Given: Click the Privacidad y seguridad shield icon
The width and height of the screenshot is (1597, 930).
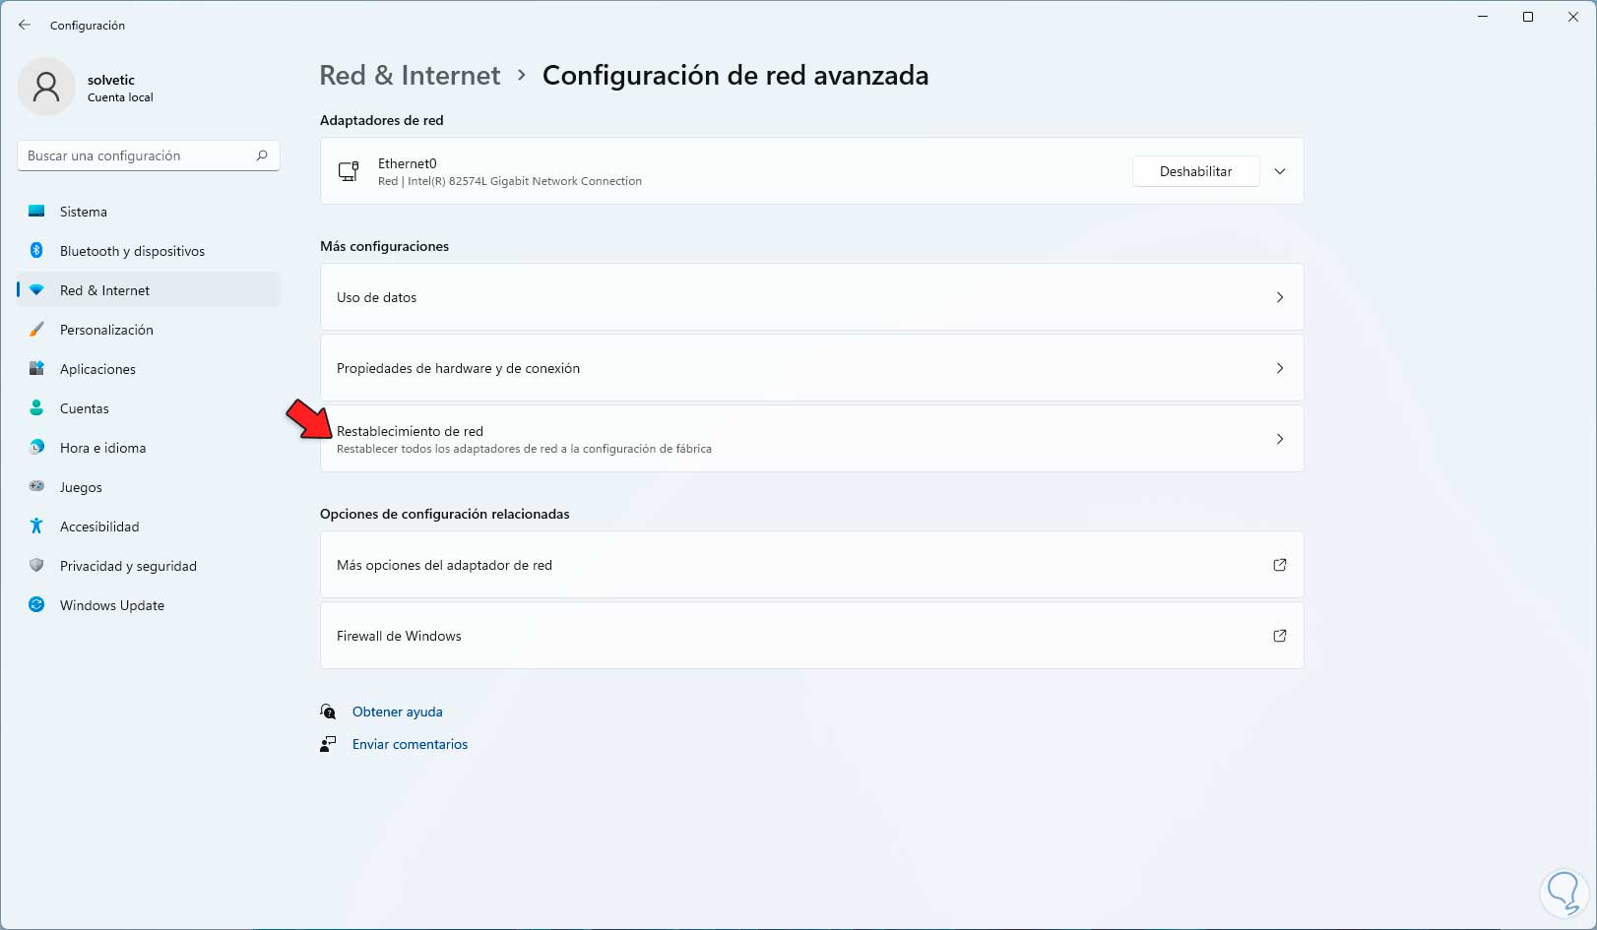Looking at the screenshot, I should click(36, 566).
